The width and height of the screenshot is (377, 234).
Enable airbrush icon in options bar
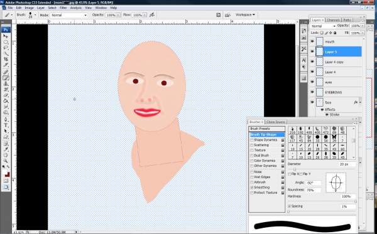(151, 15)
